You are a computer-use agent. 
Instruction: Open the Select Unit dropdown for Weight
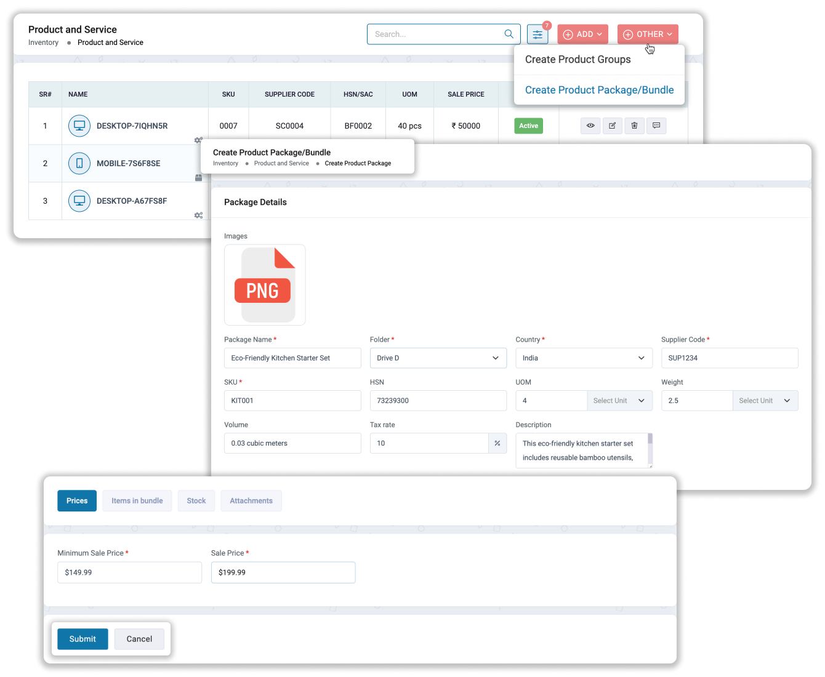765,400
